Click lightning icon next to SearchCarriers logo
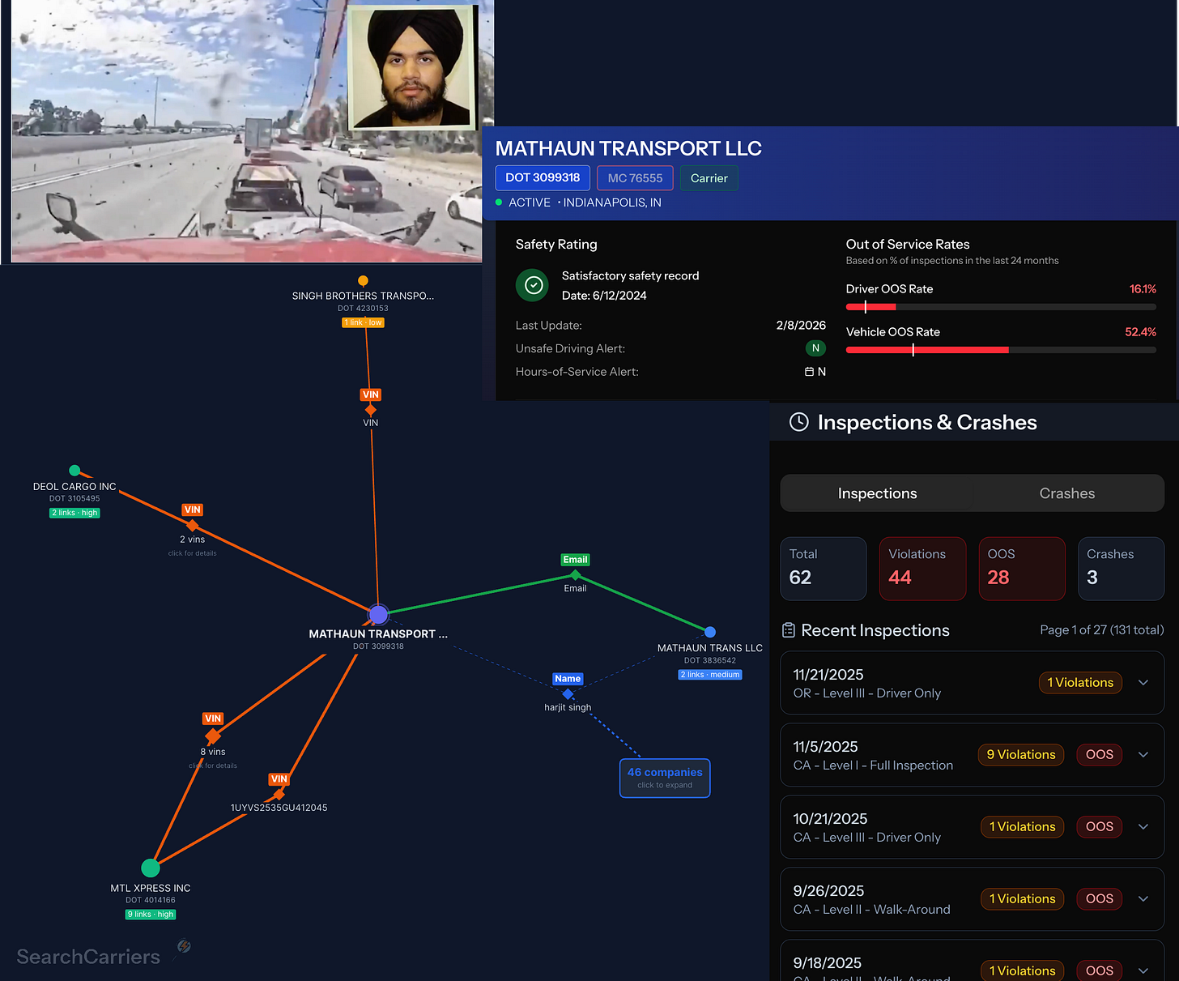 [185, 945]
